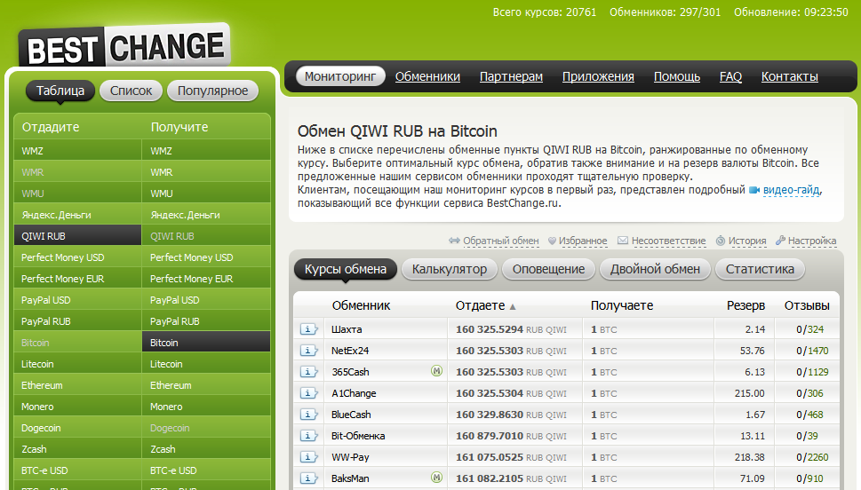Select Zcash in Получите column
The image size is (861, 490).
tap(206, 449)
